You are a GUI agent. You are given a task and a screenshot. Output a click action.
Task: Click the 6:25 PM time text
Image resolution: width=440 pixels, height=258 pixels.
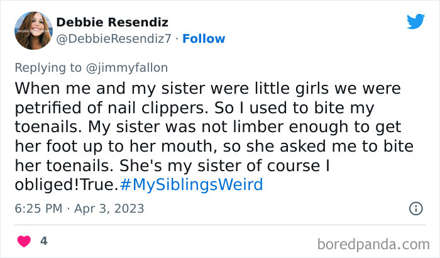pos(37,208)
